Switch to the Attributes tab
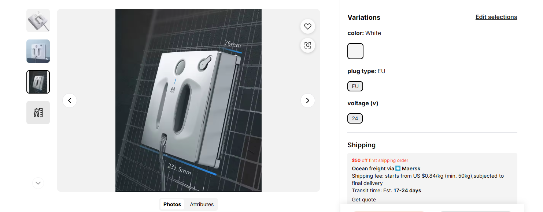Viewport: 543px width, 212px height. click(x=202, y=204)
